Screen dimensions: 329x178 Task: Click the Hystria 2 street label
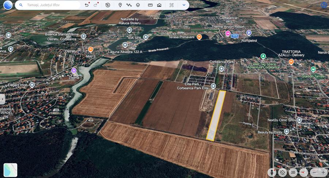pos(248,124)
